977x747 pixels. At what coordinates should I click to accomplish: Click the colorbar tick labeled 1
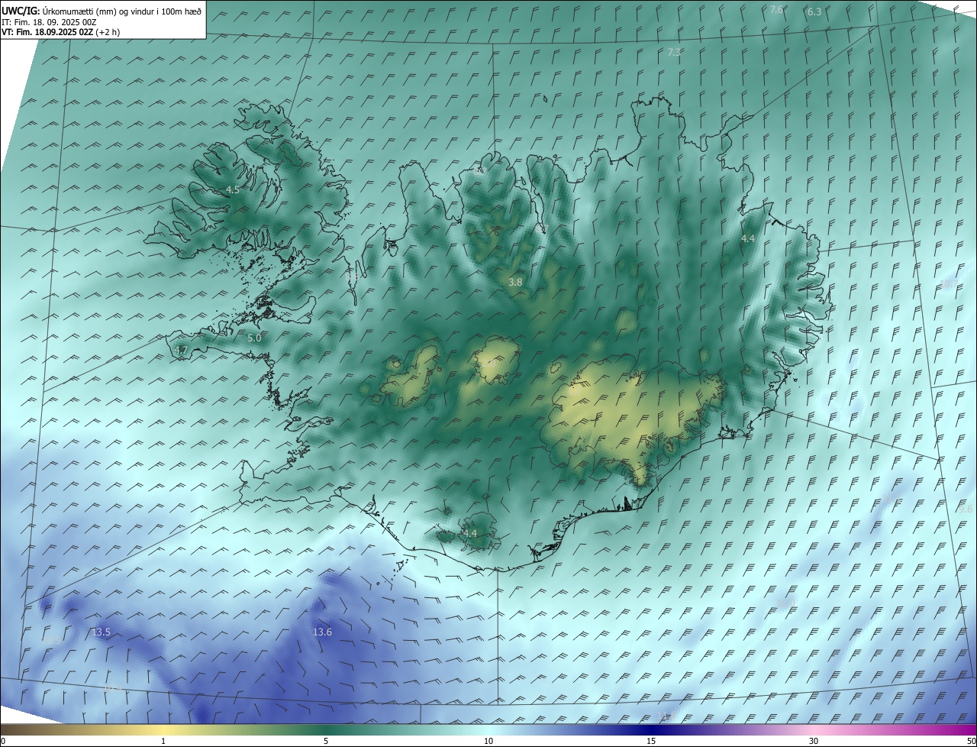(163, 742)
